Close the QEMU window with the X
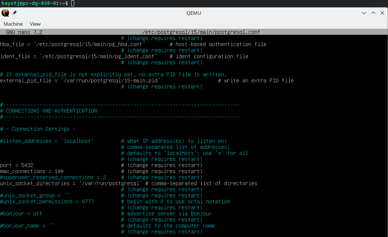 coord(382,12)
